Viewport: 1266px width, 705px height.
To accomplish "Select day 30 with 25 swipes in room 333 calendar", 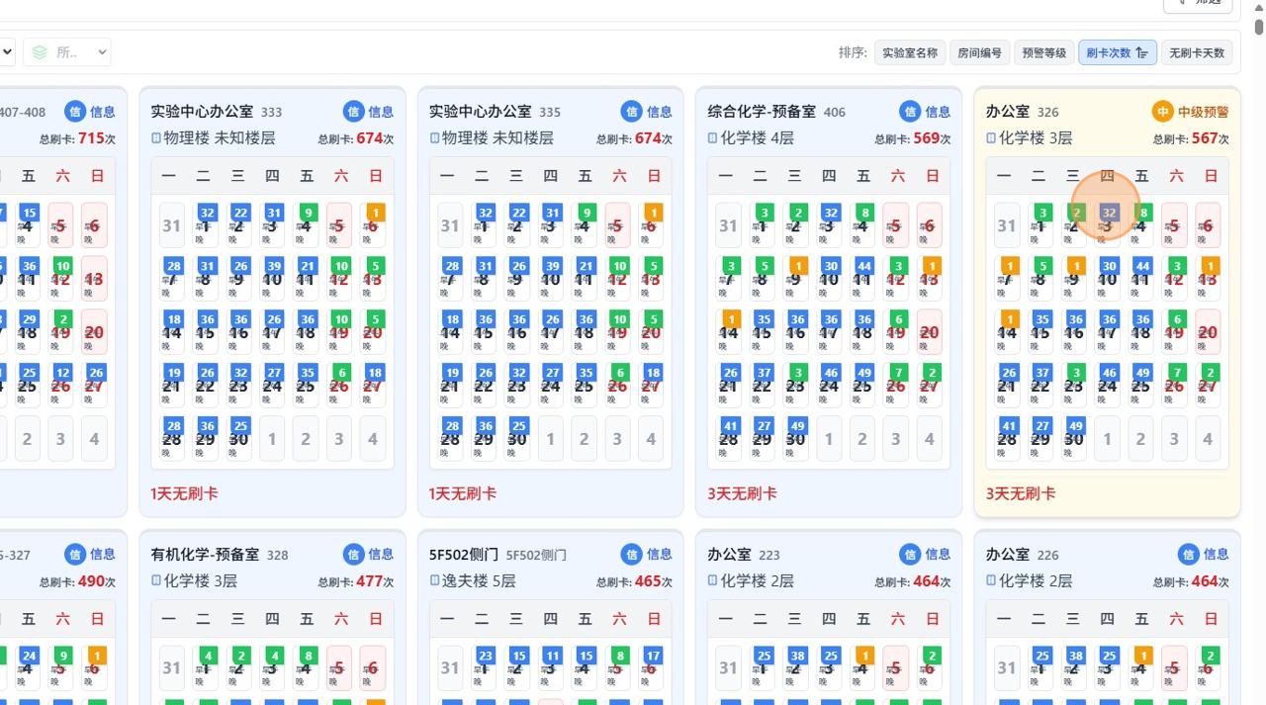I will [239, 439].
